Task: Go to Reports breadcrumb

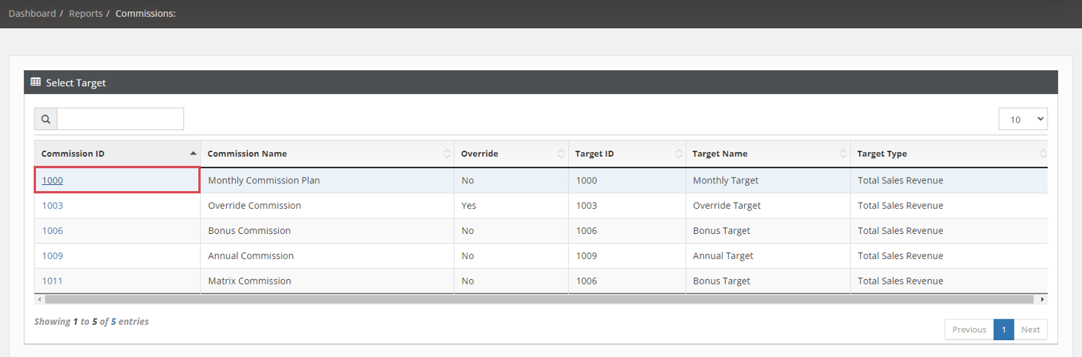Action: click(86, 14)
